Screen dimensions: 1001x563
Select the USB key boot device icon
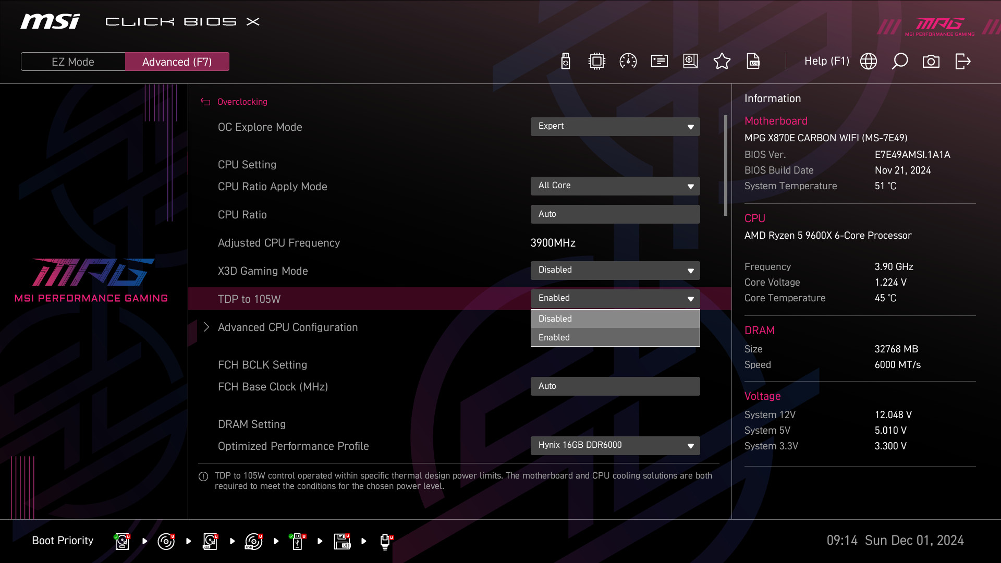tap(297, 541)
